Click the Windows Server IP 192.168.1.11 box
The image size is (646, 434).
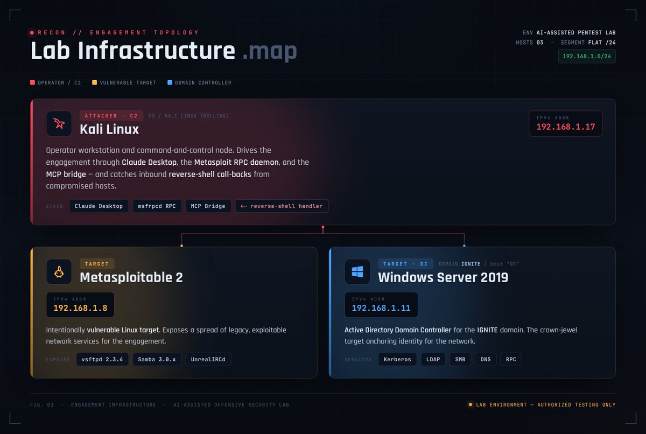[x=381, y=305]
